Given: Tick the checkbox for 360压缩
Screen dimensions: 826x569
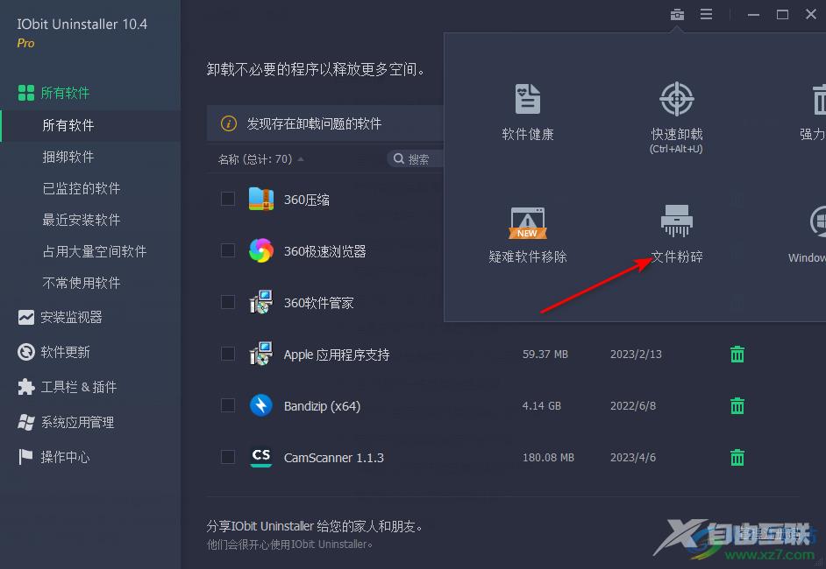Looking at the screenshot, I should coord(228,199).
